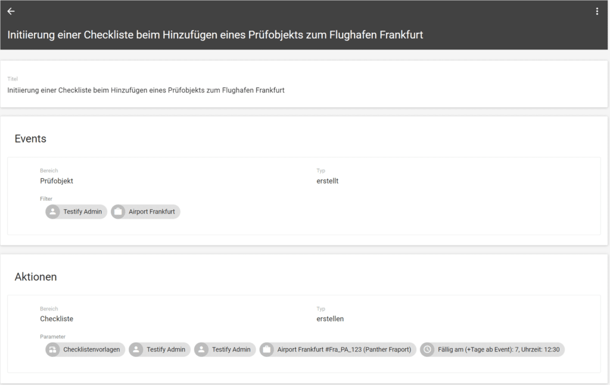The image size is (610, 385).
Task: Click the briefcase icon on the Airport Frankfurt filter chip
Action: pyautogui.click(x=118, y=212)
